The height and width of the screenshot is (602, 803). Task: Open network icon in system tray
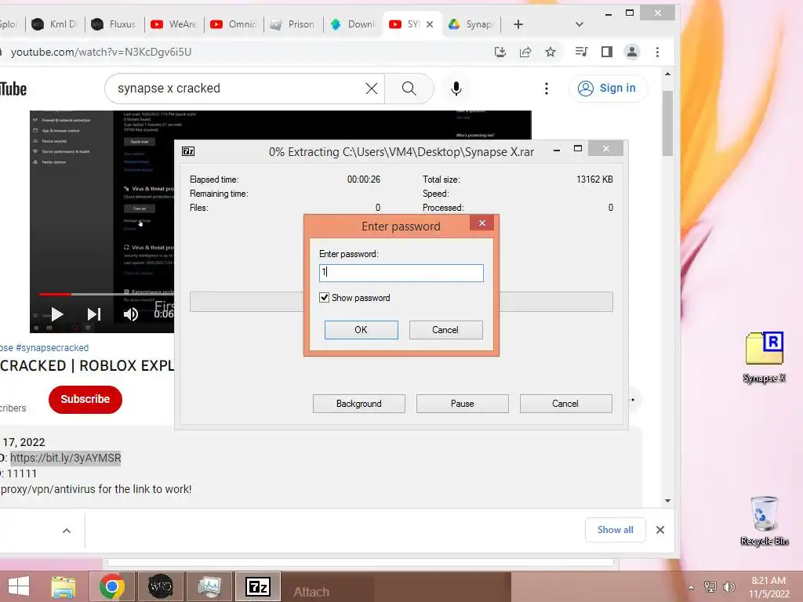coord(710,587)
